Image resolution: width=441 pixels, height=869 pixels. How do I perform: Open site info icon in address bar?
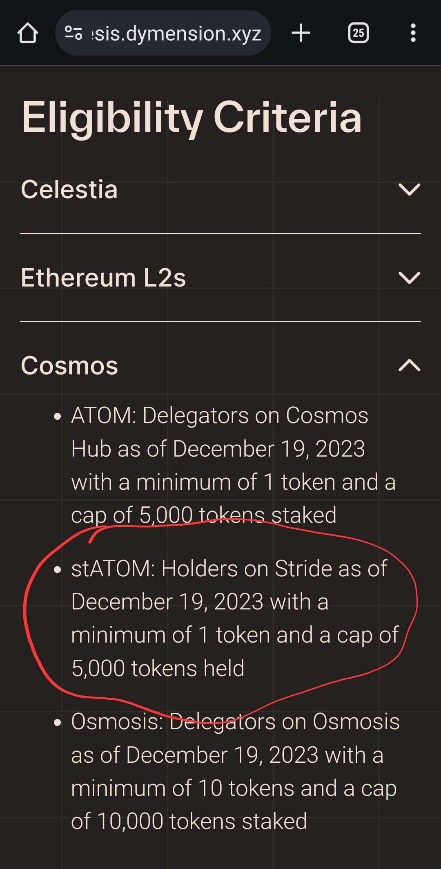tap(73, 33)
